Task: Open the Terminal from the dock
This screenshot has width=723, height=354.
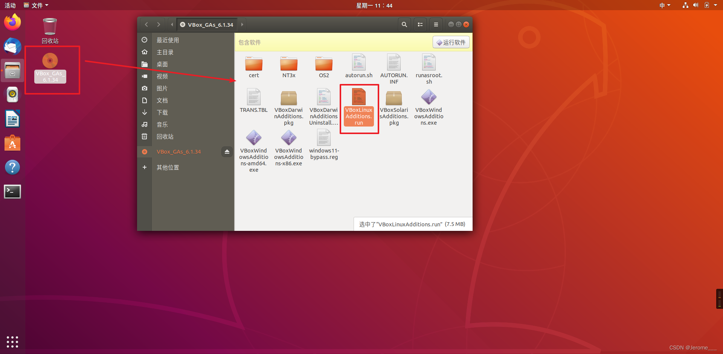Action: click(x=12, y=191)
